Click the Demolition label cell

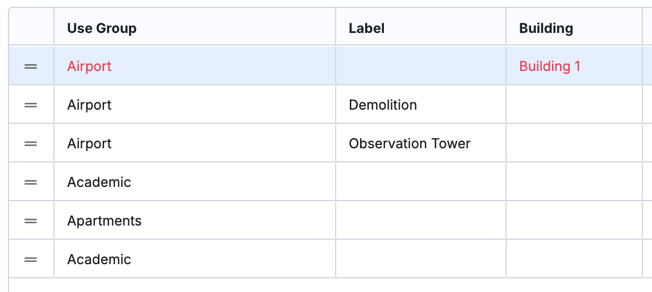421,105
